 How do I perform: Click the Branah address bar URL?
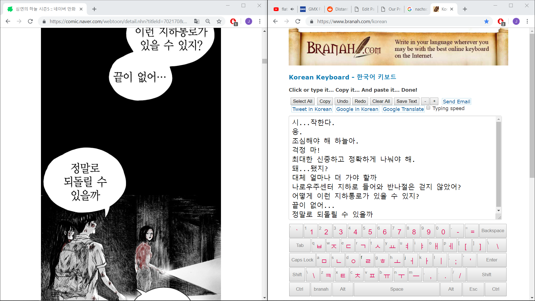coord(352,21)
